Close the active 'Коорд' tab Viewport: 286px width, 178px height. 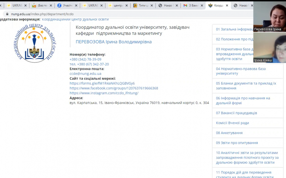(227, 6)
